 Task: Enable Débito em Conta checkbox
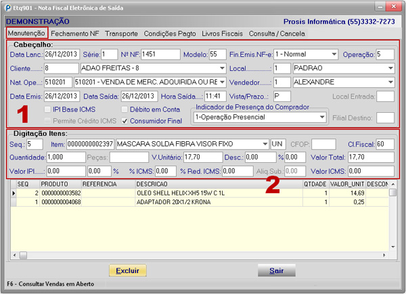pos(125,109)
